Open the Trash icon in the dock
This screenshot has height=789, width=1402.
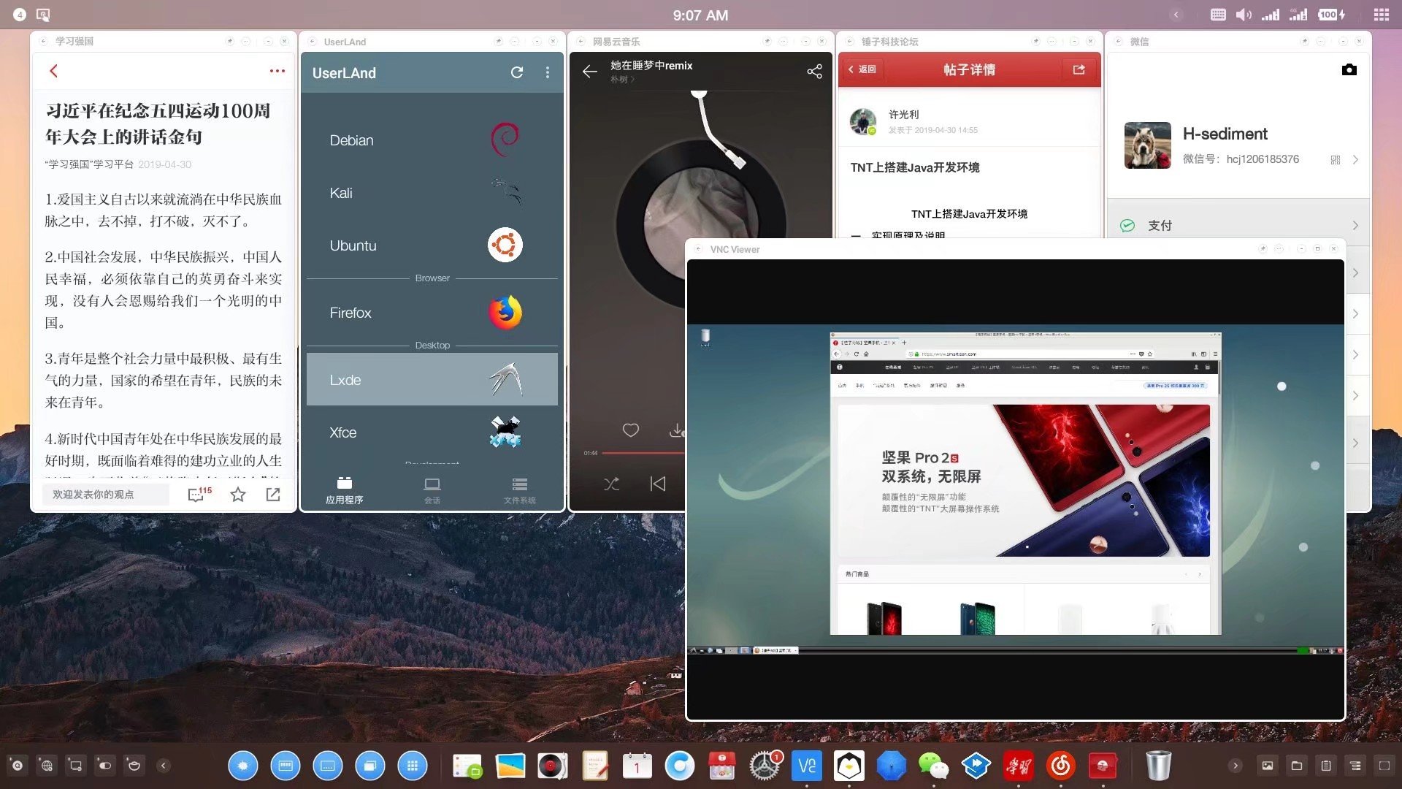coord(1158,765)
